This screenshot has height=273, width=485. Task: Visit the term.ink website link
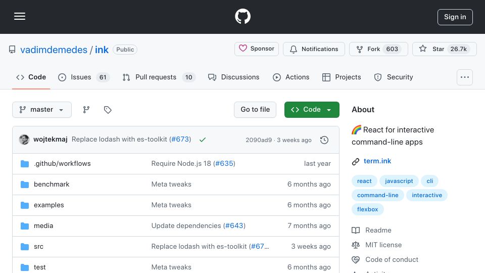377,161
